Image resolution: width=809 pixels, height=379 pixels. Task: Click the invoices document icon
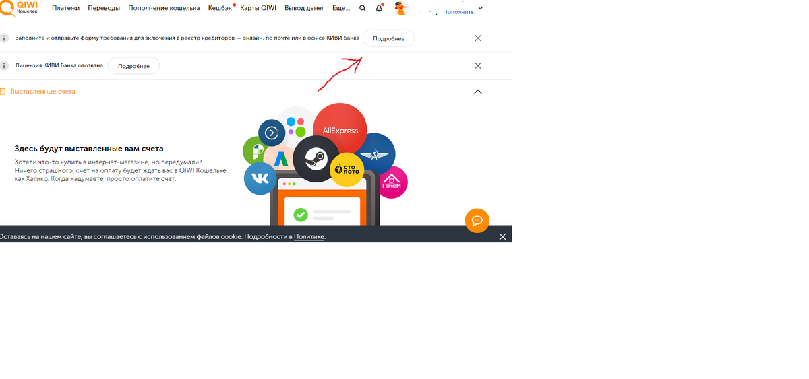(x=3, y=91)
